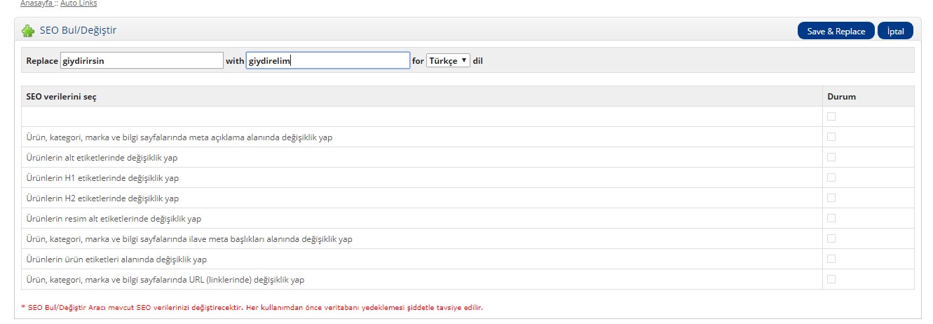Screen dimensions: 933x324
Task: Check Ürünlerin alt etiketlerinde değişiklik box
Action: 831,157
